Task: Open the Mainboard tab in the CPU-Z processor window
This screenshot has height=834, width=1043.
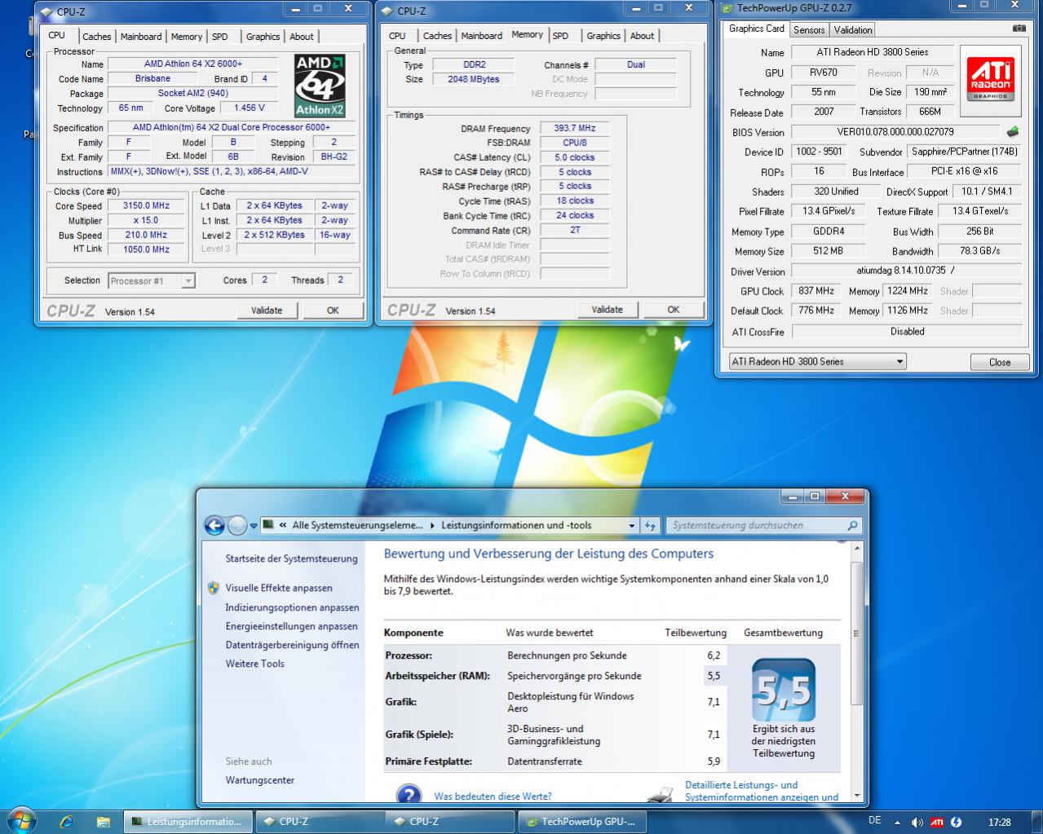Action: 141,37
